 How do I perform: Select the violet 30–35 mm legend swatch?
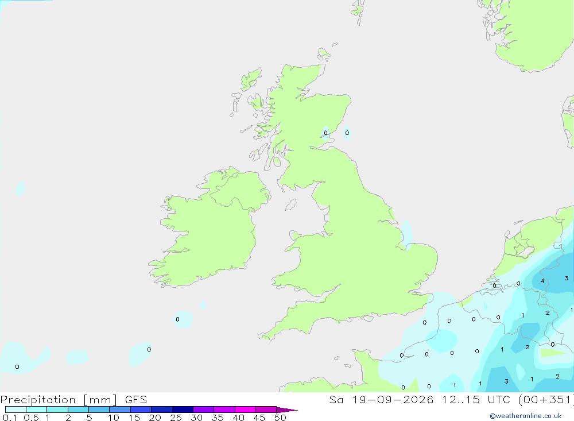coord(204,410)
